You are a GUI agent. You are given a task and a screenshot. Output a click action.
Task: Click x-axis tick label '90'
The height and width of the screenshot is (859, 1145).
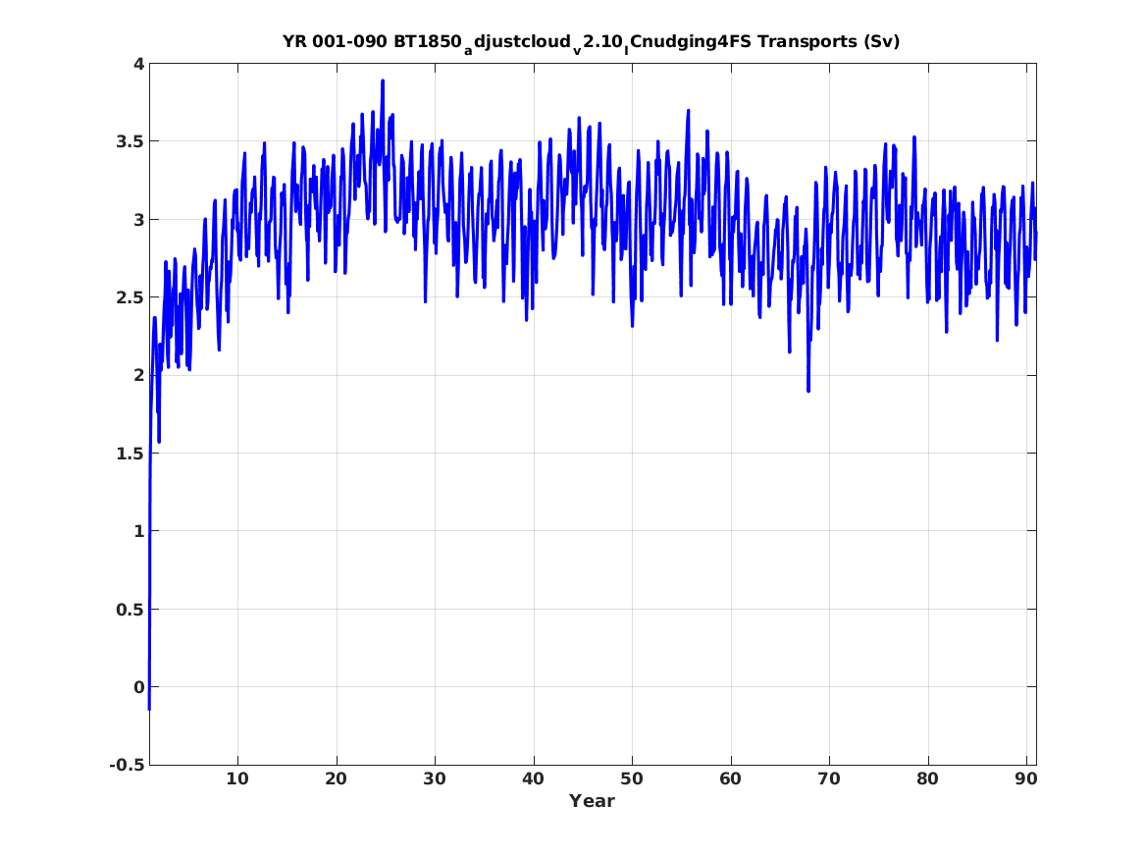pyautogui.click(x=1026, y=778)
